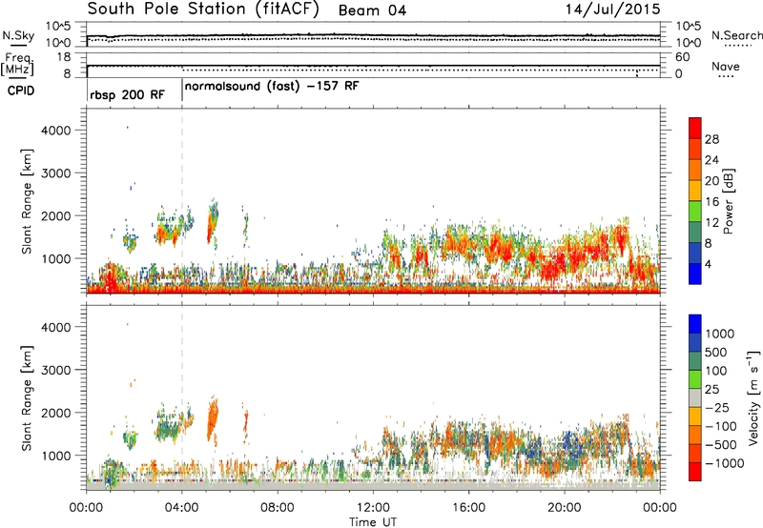Click the red top of the power colorbar
The width and height of the screenshot is (763, 528).
click(x=695, y=128)
